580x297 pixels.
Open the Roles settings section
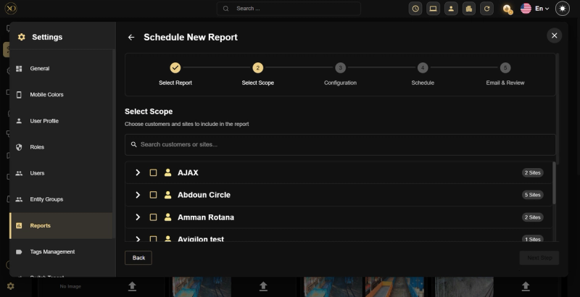point(61,147)
